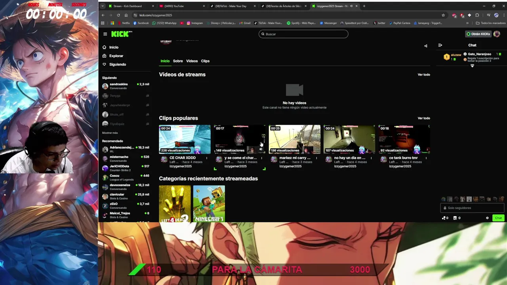Go back with browser back arrow

click(x=103, y=15)
